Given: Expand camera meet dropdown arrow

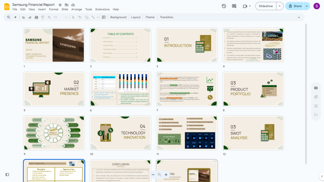Looking at the screenshot, I should pos(250,6).
